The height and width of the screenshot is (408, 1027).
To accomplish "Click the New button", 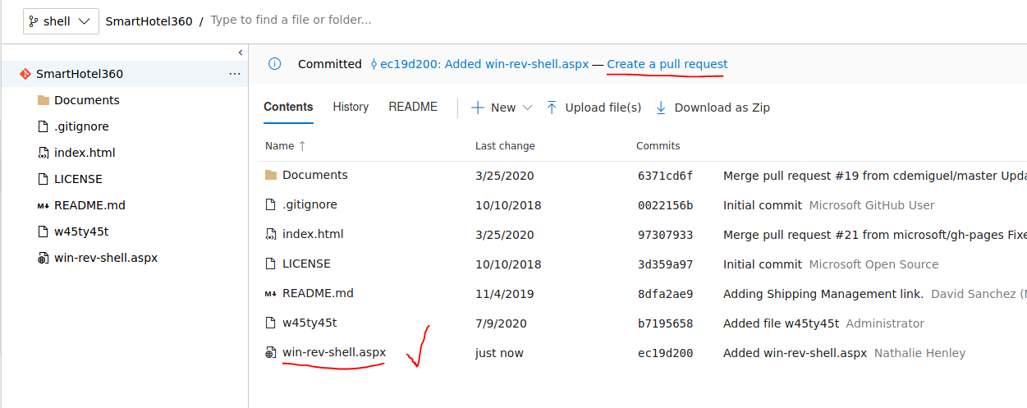I will click(x=502, y=108).
